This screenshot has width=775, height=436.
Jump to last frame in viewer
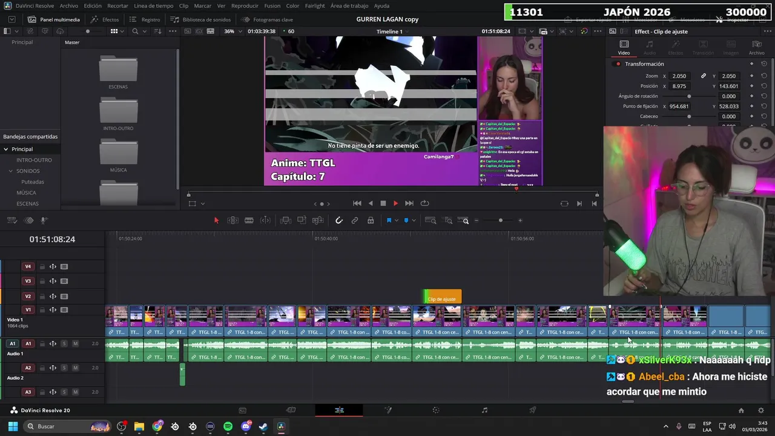click(409, 203)
